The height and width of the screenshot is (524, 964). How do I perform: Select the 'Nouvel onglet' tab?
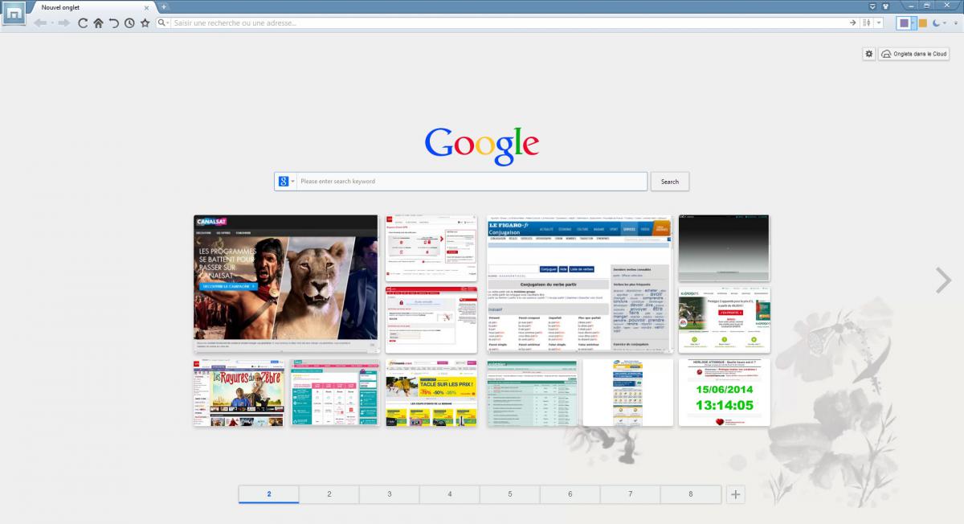(x=92, y=7)
